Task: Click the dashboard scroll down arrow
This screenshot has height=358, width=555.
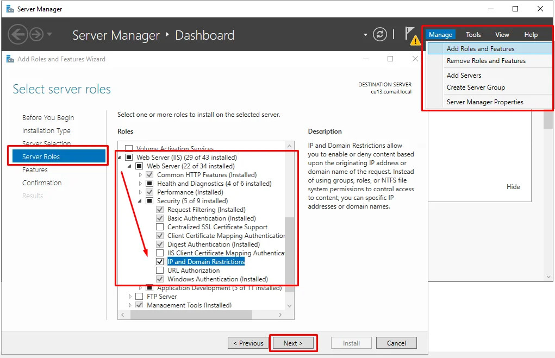Action: (548, 277)
